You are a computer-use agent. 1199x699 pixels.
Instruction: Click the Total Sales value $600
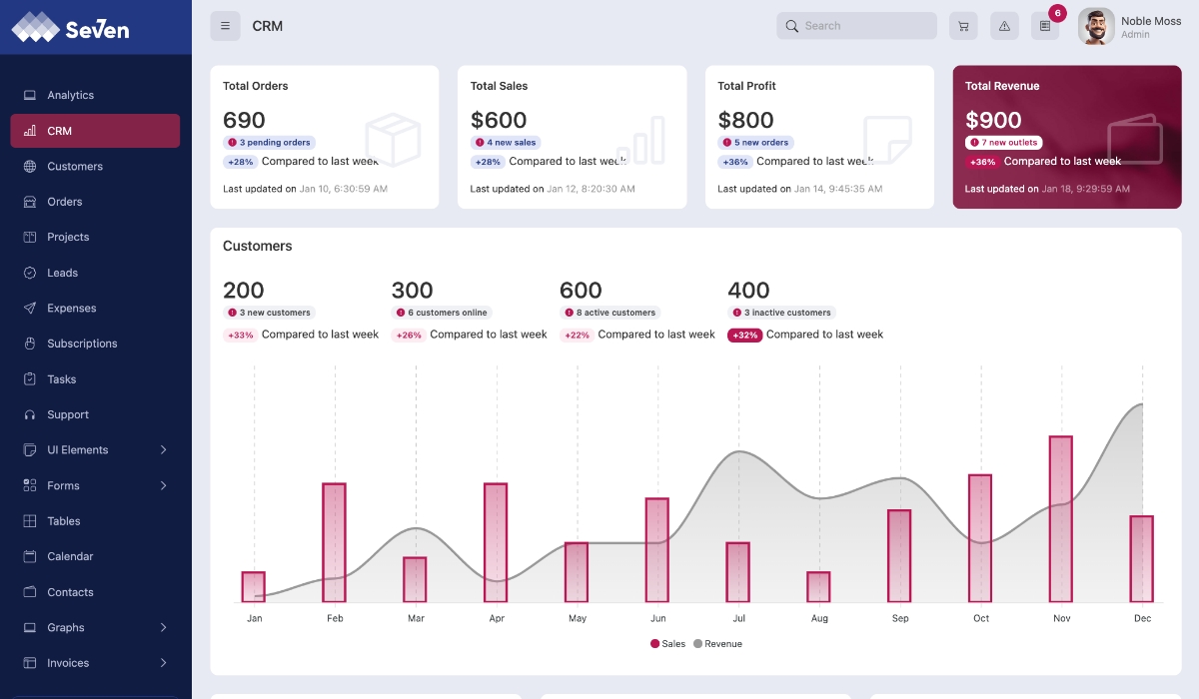click(499, 121)
